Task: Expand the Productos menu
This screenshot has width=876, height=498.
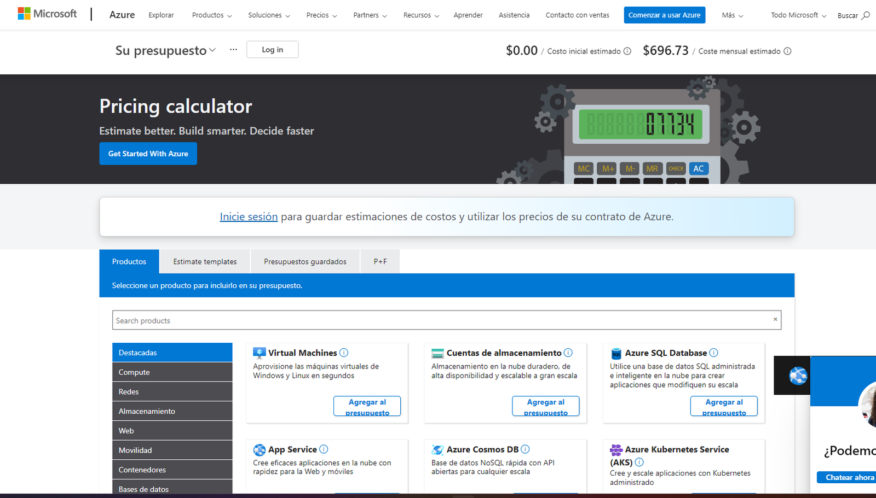Action: (212, 15)
